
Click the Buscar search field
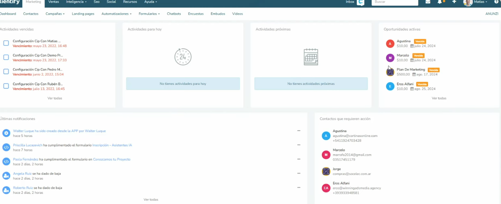[395, 2]
